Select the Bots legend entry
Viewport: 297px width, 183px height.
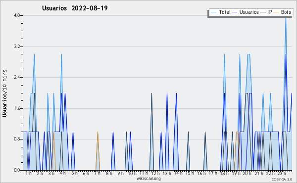point(282,12)
